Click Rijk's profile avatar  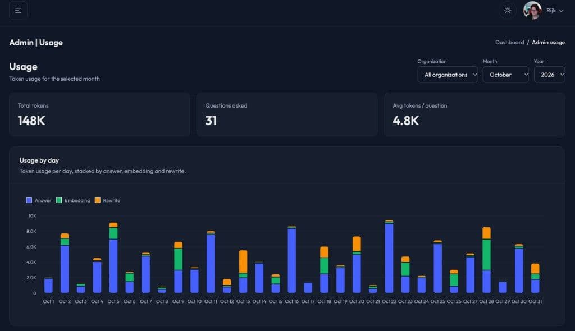pyautogui.click(x=532, y=10)
